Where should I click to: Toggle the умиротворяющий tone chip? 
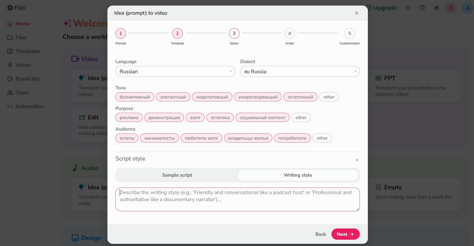[258, 97]
